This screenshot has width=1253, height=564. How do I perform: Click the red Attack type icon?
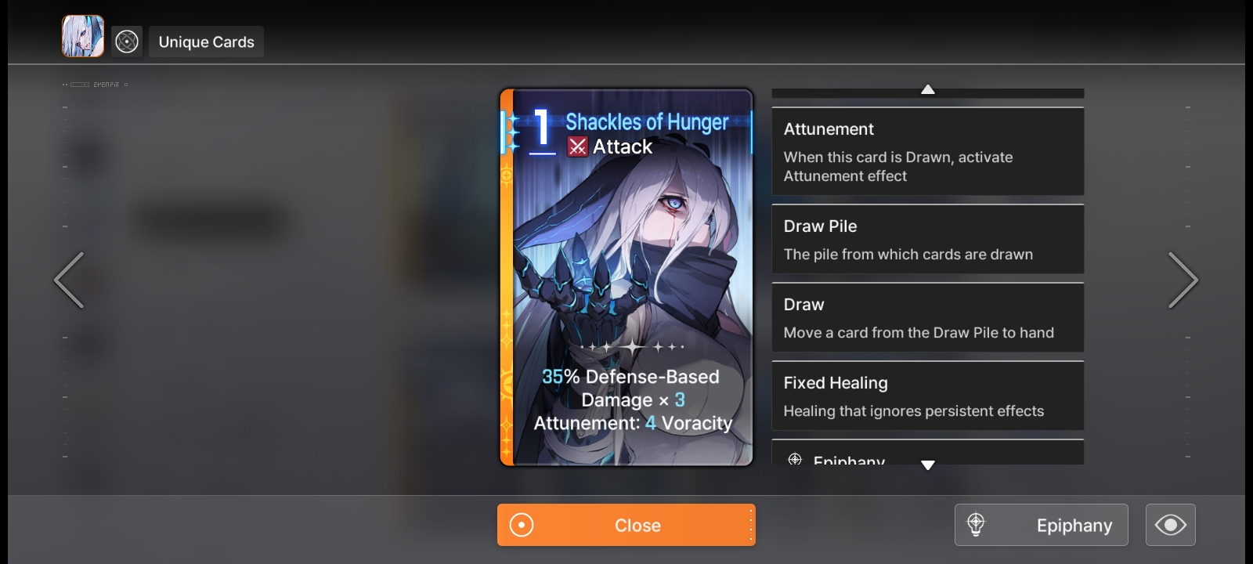[578, 146]
